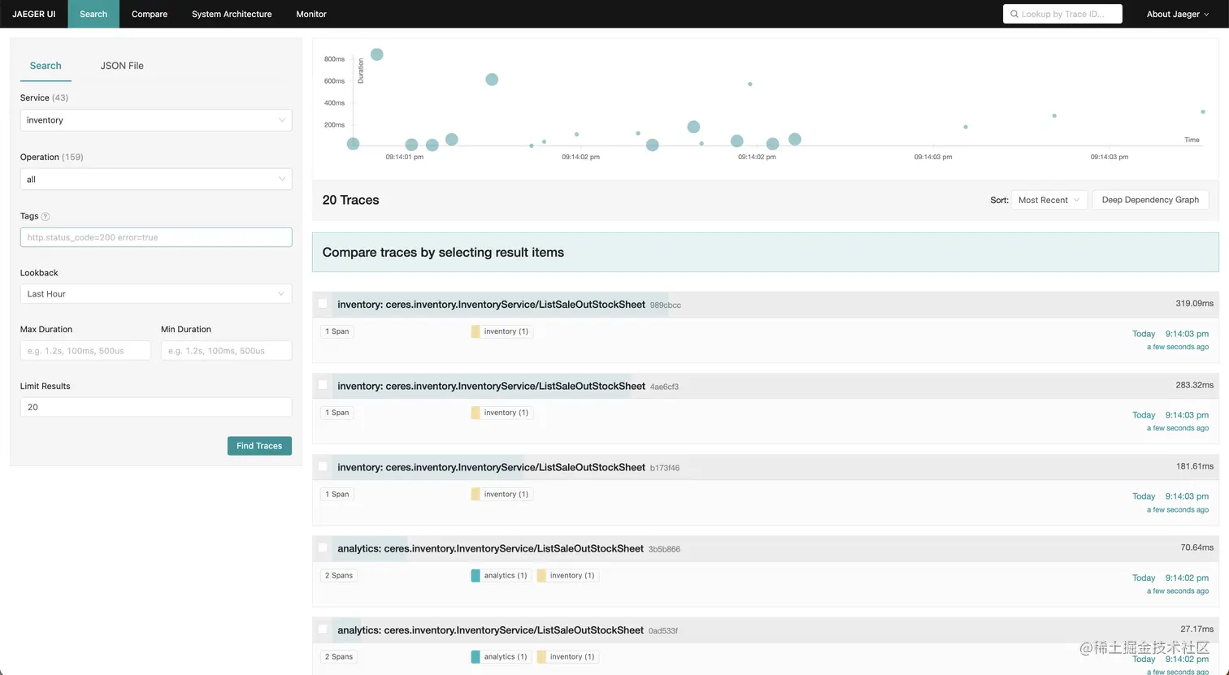Click the Tags help question-mark icon
Image resolution: width=1229 pixels, height=675 pixels.
pyautogui.click(x=46, y=217)
